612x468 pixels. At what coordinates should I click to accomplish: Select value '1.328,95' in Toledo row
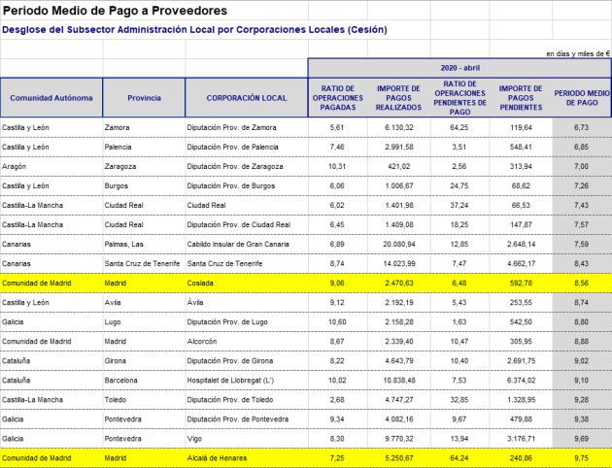pyautogui.click(x=521, y=400)
